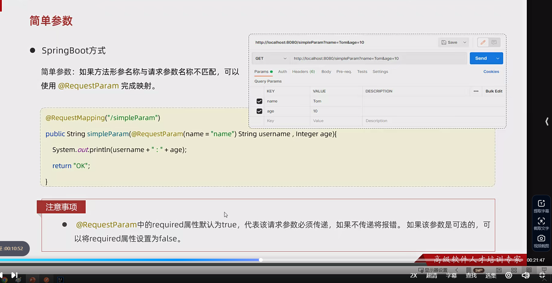Image resolution: width=552 pixels, height=283 pixels.
Task: Click the value 10 in age row
Action: pos(336,111)
